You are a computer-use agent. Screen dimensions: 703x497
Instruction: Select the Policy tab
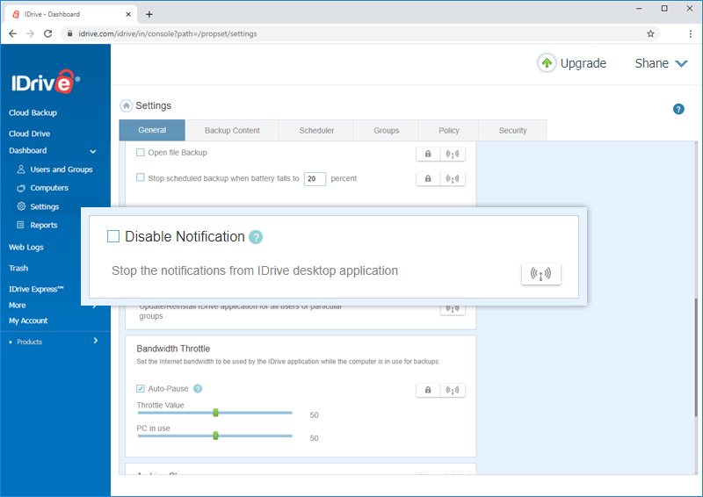pos(449,131)
